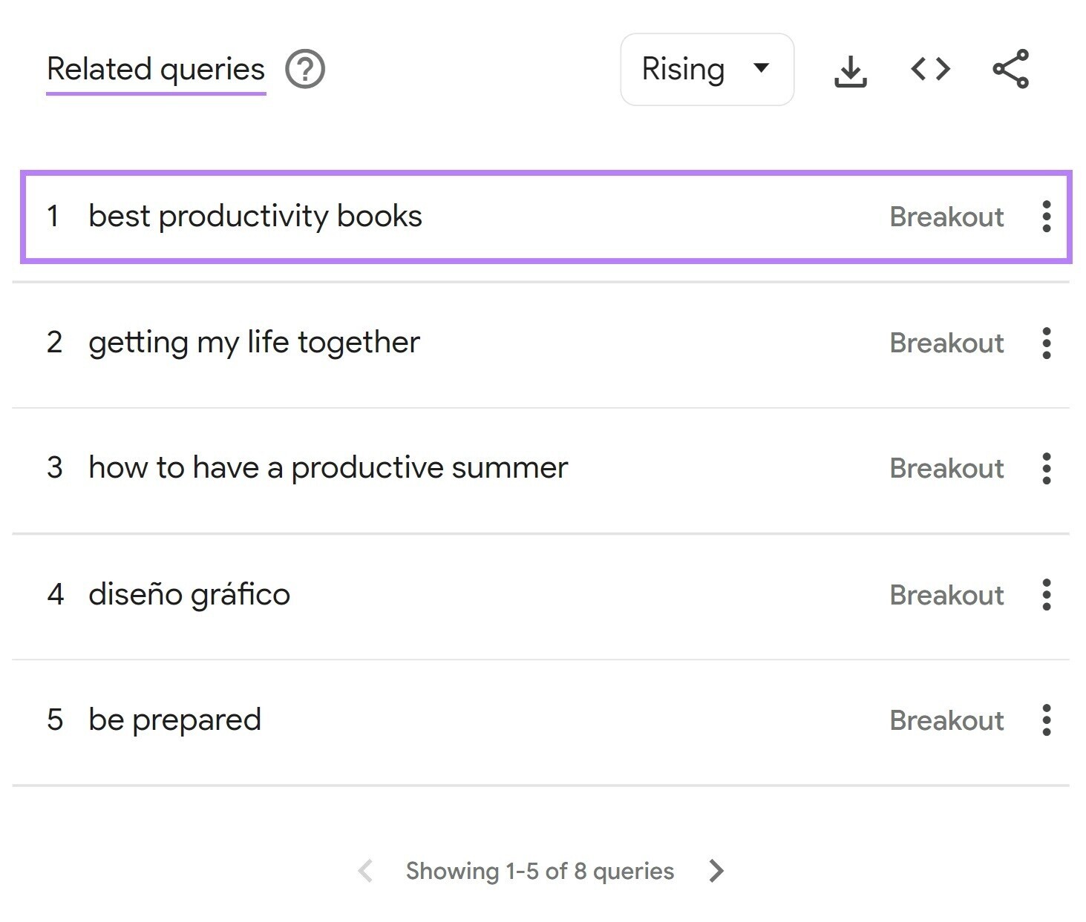Open the three-dot menu for 'best productivity books'
Screen dimensions: 1086x922
point(1046,217)
